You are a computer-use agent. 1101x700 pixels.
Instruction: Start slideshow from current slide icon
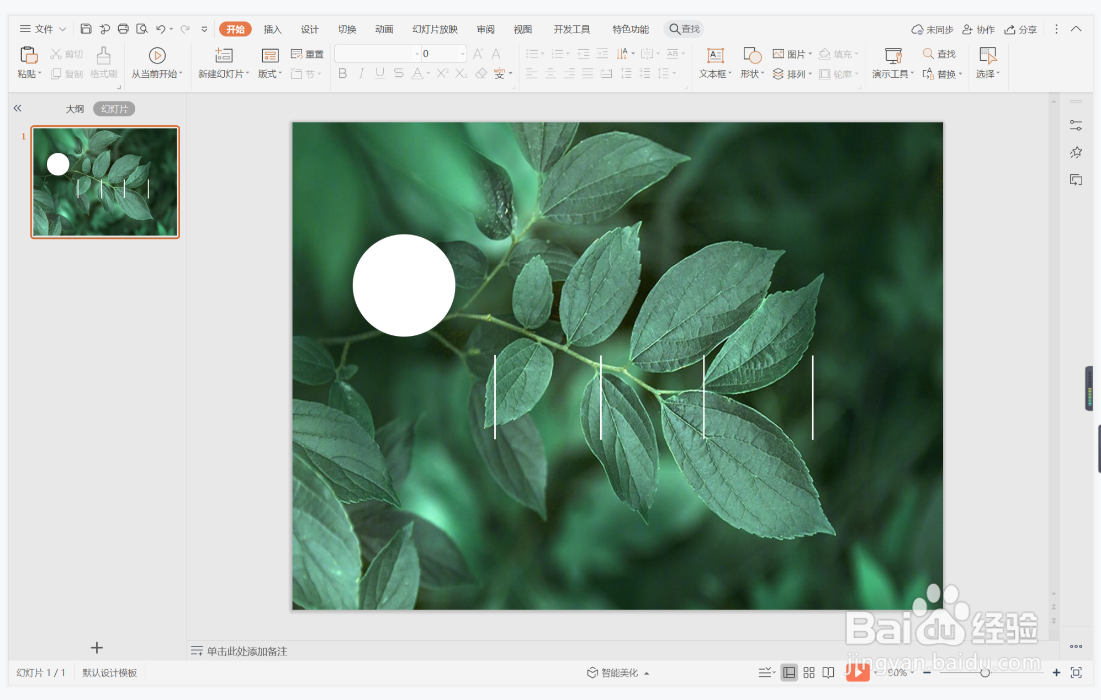click(x=157, y=56)
